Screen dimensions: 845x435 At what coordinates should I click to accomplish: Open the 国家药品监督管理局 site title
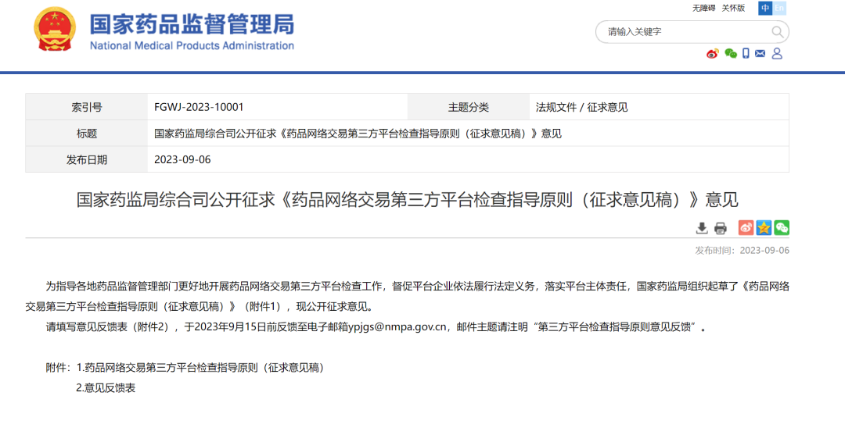[192, 23]
